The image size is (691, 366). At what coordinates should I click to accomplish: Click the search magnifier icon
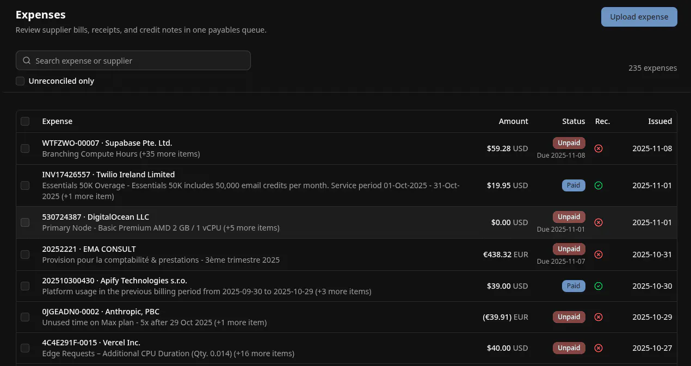[27, 60]
